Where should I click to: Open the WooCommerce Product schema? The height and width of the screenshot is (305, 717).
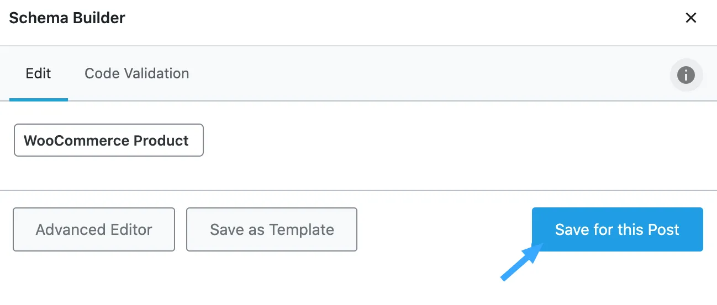click(108, 140)
